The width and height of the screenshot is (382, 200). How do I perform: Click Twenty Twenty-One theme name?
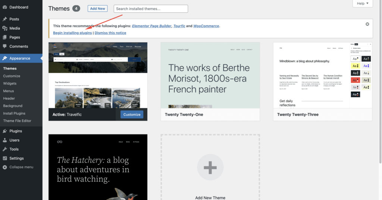click(184, 114)
